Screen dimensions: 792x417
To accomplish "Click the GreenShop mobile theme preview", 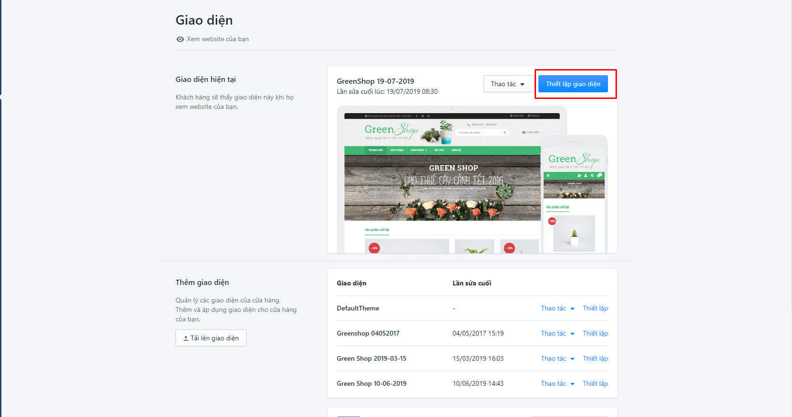I will pos(574,194).
